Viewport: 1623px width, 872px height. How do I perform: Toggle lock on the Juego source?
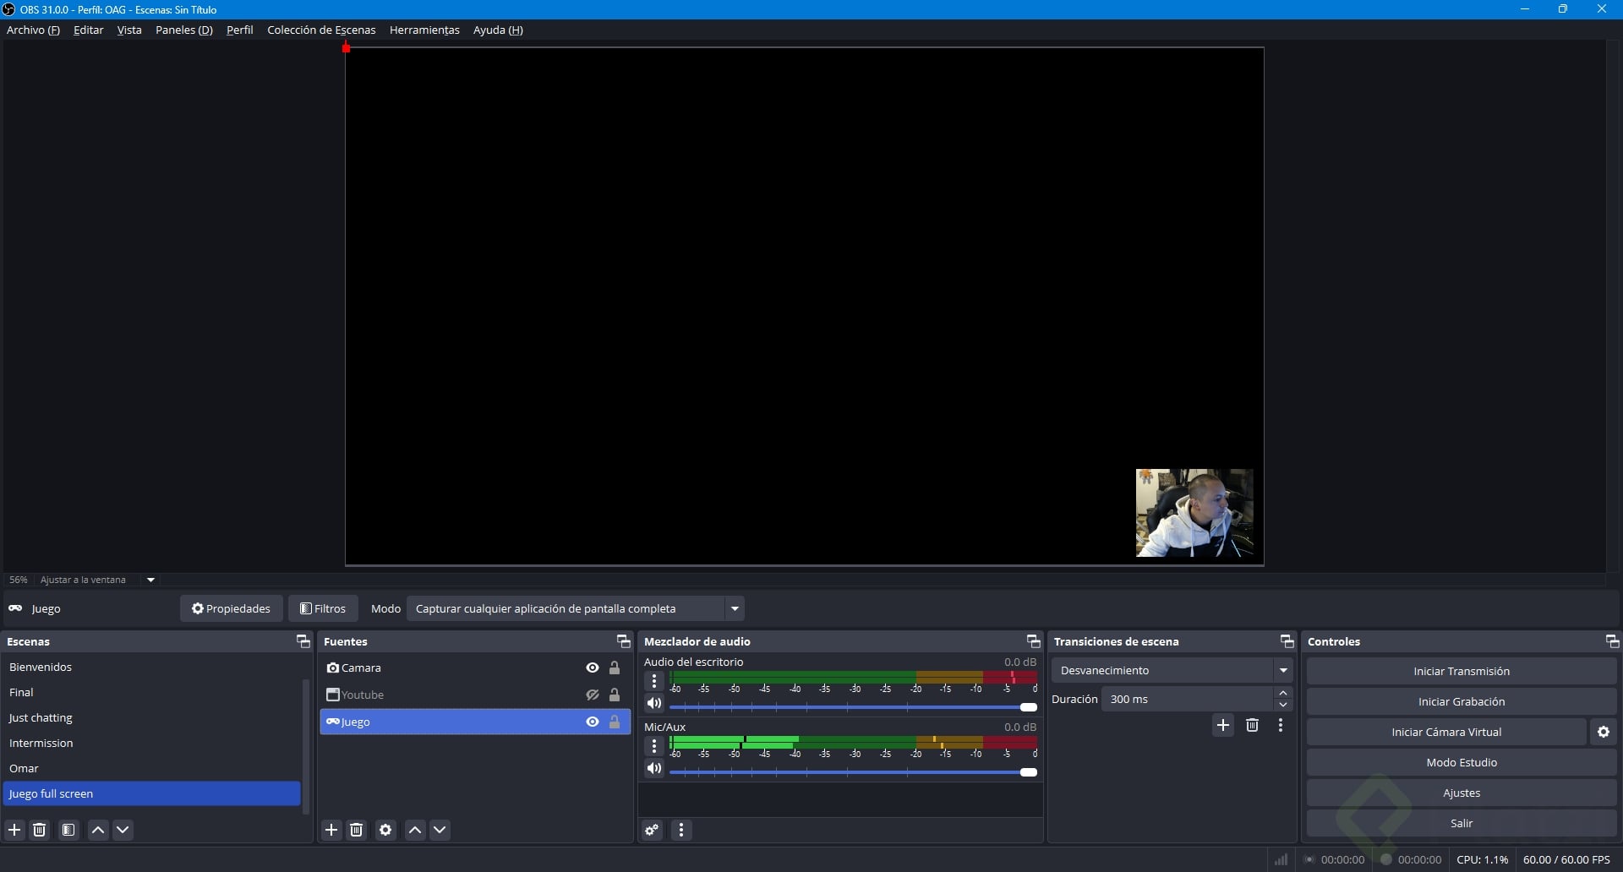click(x=615, y=722)
